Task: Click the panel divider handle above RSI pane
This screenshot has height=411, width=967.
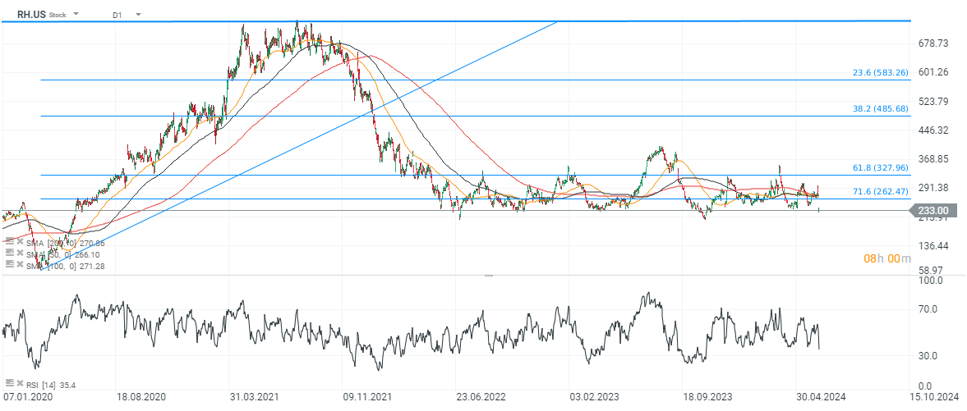Action: pyautogui.click(x=488, y=276)
